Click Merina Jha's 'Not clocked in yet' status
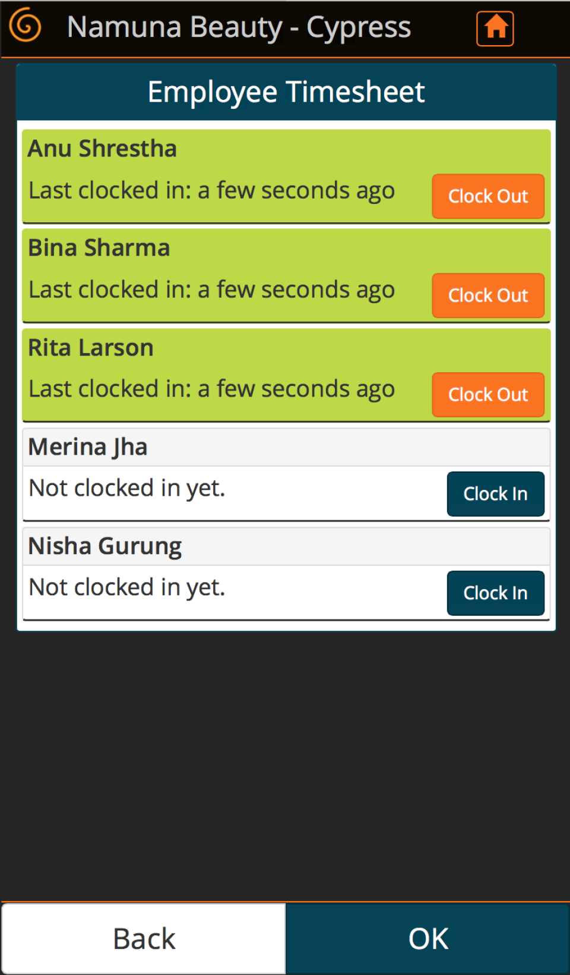 pos(127,489)
